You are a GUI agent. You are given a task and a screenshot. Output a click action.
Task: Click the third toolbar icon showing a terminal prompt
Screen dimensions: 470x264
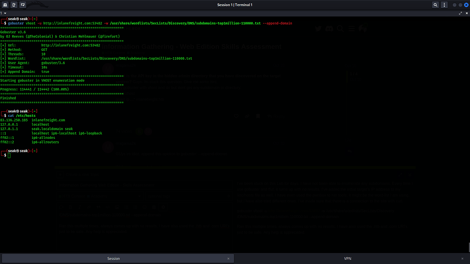coord(22,5)
